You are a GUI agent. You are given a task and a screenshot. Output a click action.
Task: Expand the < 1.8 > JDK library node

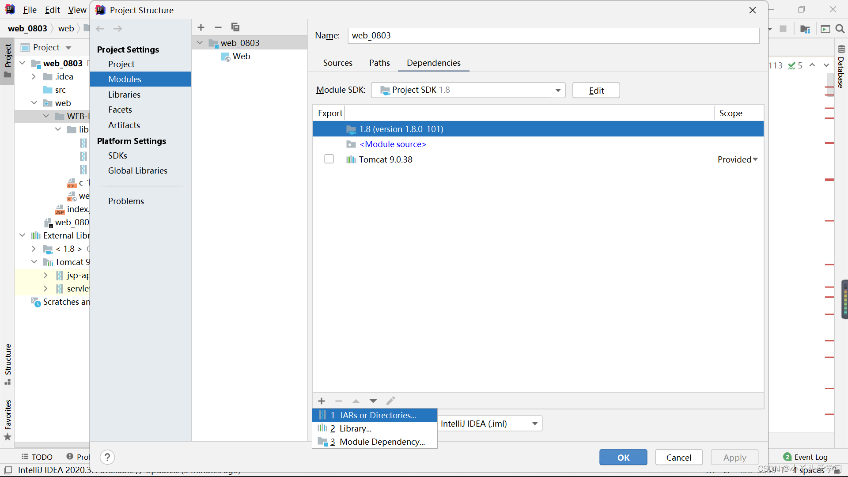[34, 249]
